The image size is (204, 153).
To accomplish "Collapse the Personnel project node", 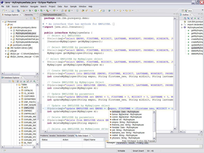I will (x=3, y=22).
